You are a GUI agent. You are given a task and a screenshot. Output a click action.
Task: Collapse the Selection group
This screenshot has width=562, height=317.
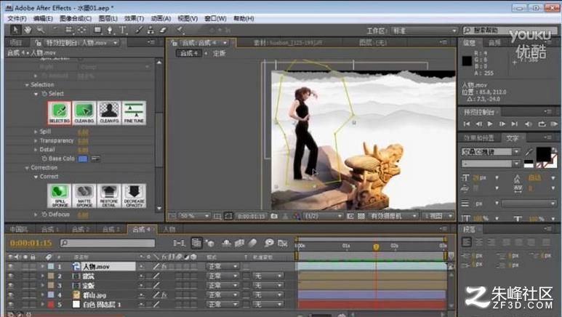pos(27,85)
